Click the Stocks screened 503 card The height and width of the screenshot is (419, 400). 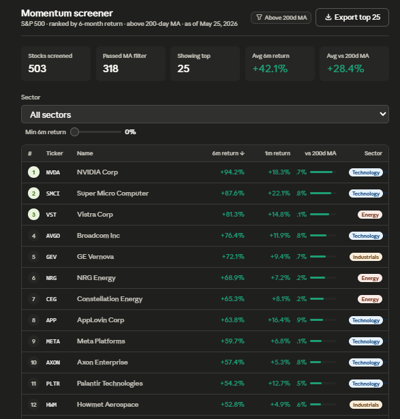pyautogui.click(x=56, y=63)
